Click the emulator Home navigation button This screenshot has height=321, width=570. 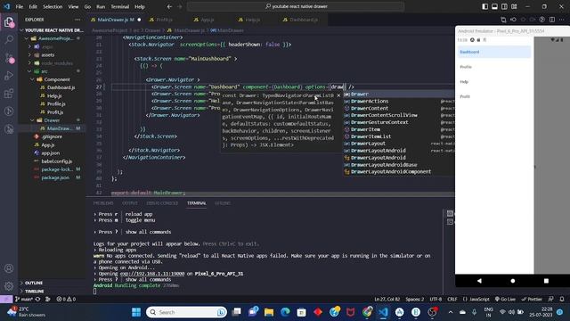pos(513,281)
